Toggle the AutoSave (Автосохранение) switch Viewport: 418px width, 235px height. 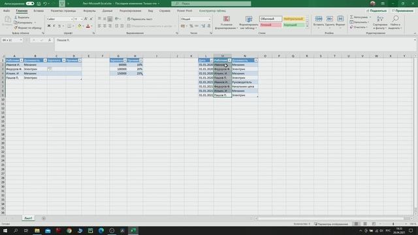(30, 3)
